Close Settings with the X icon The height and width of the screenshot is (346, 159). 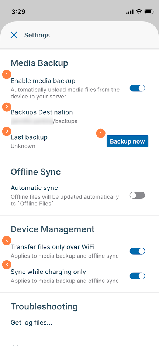(14, 35)
